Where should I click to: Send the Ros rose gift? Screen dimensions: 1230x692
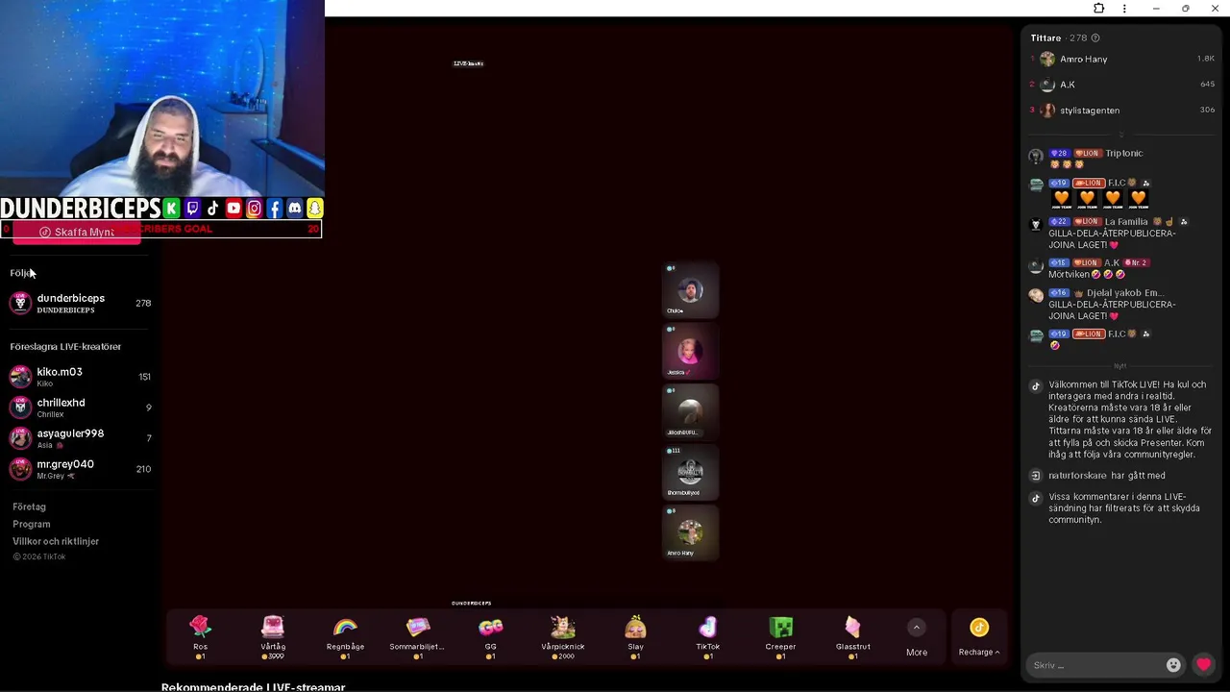point(200,636)
